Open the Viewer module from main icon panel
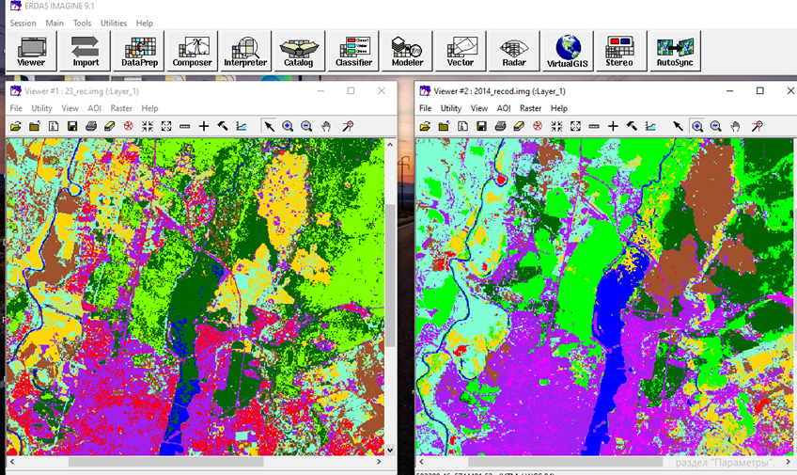 31,51
